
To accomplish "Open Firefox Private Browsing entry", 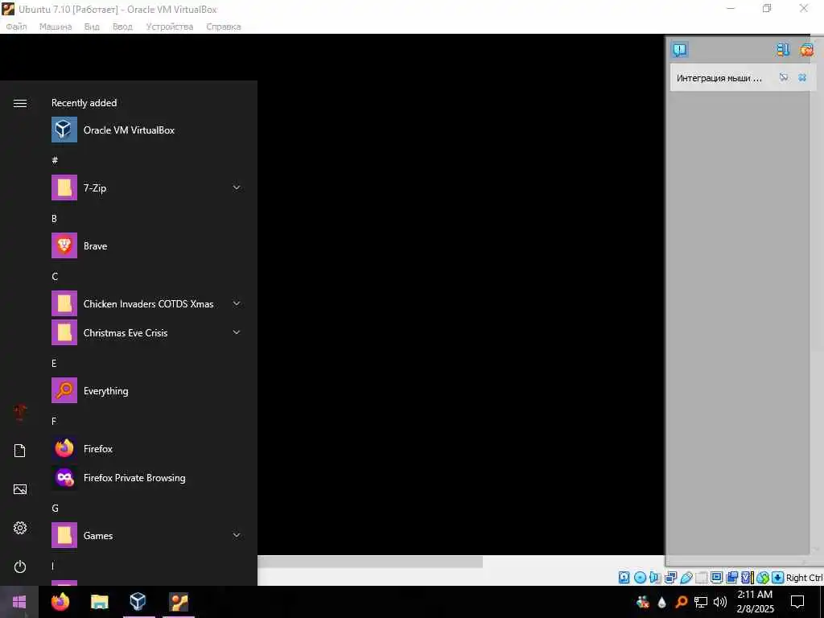I will (x=147, y=477).
